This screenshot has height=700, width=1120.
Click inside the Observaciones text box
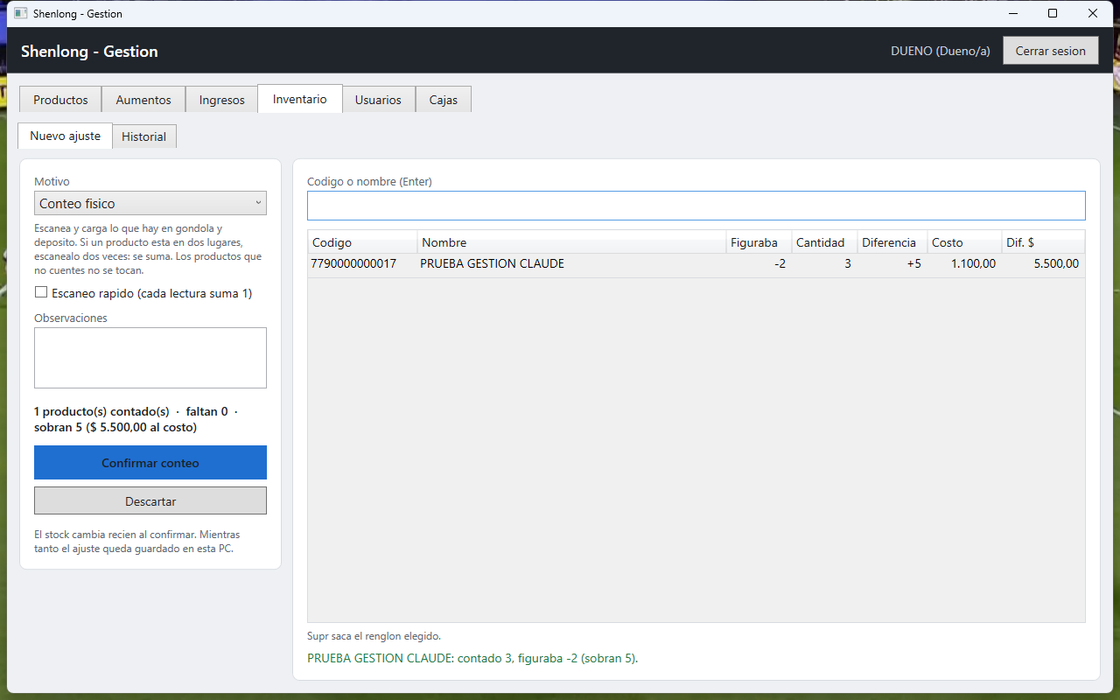pos(150,358)
